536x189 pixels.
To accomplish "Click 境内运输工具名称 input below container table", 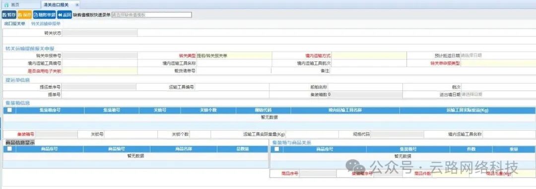I will click(509, 134).
